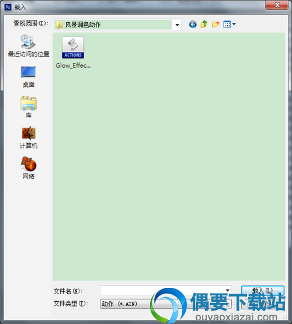Expand the 文件名 dropdown arrow
This screenshot has width=292, height=324.
pyautogui.click(x=228, y=290)
